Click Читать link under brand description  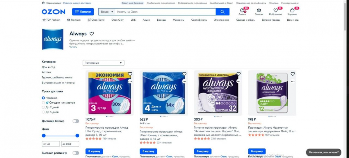point(73,47)
